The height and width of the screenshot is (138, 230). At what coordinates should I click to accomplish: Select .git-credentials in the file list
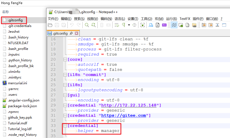coord(20,26)
